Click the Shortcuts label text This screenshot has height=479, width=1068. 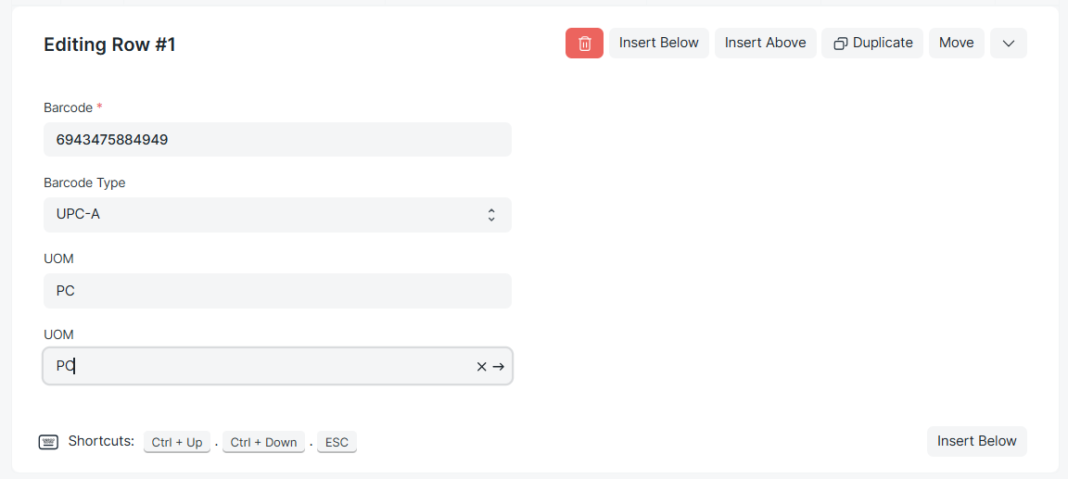(101, 441)
